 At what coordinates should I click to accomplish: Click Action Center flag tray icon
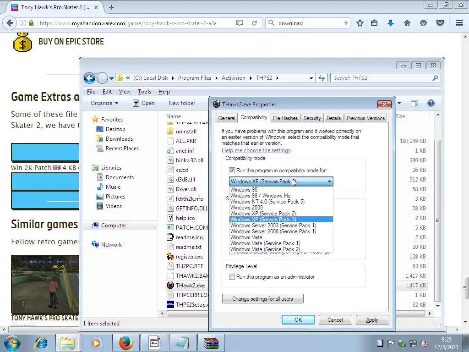click(x=391, y=343)
